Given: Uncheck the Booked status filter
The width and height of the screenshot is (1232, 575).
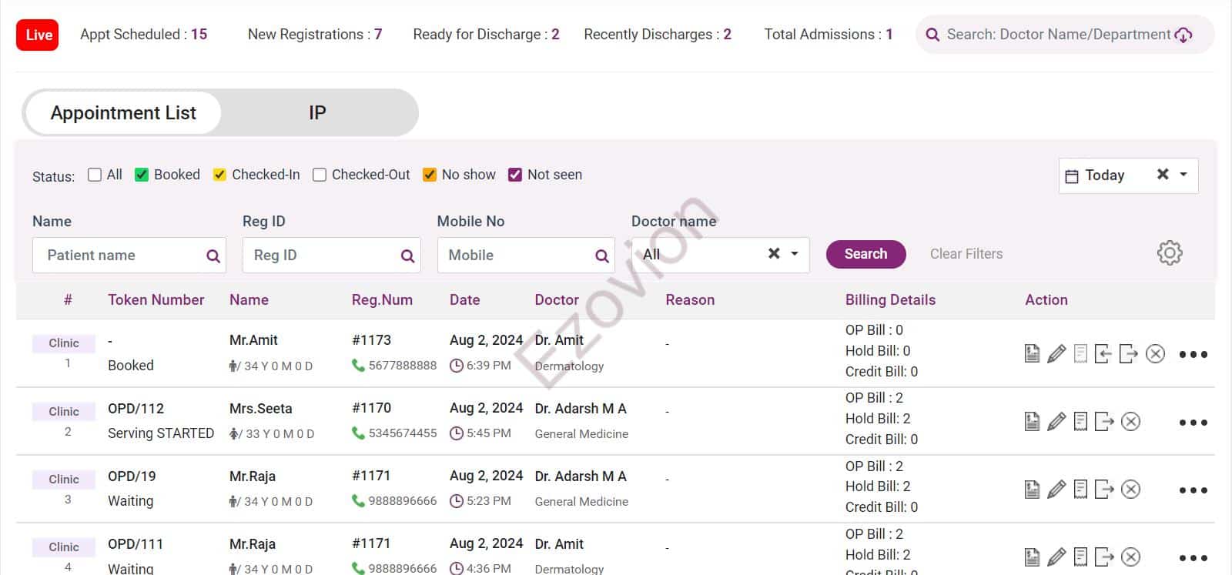Looking at the screenshot, I should pyautogui.click(x=142, y=175).
